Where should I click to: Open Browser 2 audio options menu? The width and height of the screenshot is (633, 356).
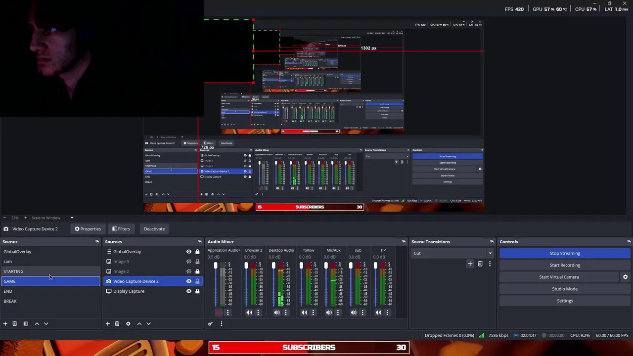tap(258, 312)
